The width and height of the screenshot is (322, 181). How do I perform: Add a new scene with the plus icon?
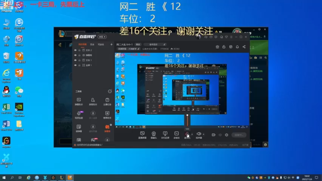111,44
